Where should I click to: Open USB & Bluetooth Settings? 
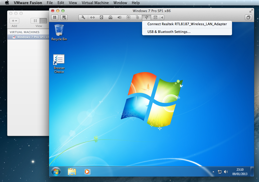pos(169,32)
